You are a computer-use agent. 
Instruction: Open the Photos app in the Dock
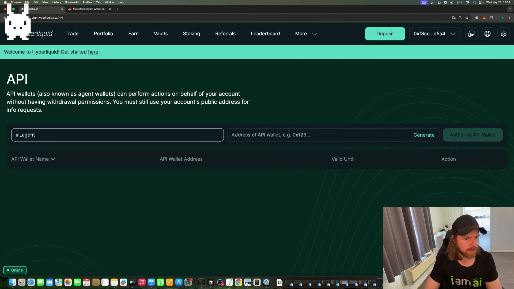pyautogui.click(x=68, y=282)
